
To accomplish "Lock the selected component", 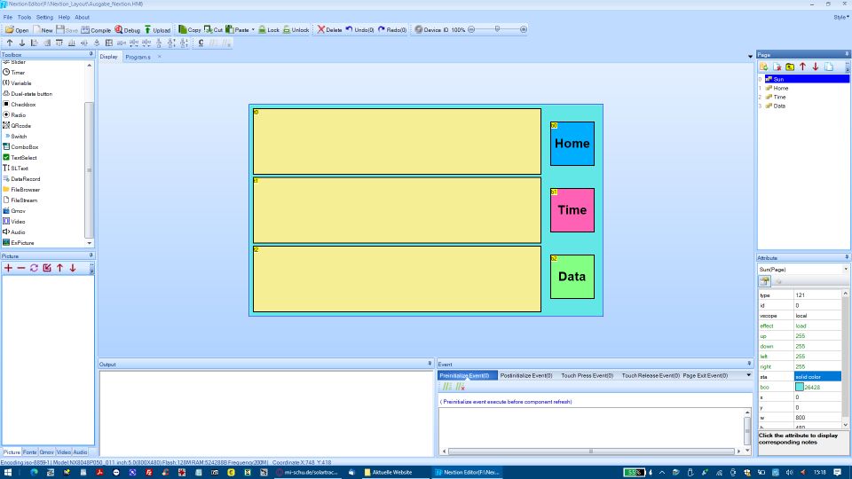I will 268,30.
